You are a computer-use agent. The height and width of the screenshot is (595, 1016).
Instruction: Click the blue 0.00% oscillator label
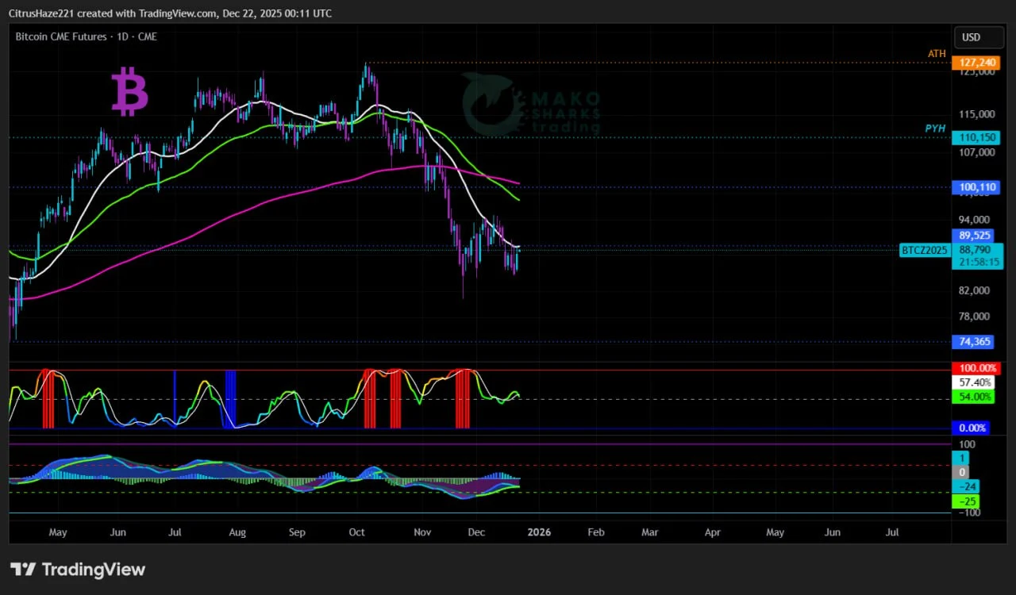click(x=972, y=428)
